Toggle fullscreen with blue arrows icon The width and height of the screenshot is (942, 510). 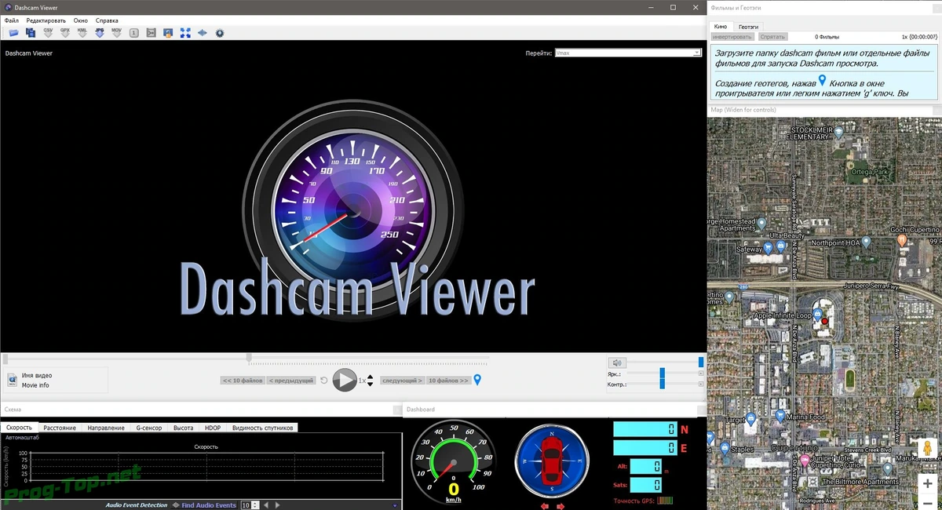pyautogui.click(x=185, y=33)
